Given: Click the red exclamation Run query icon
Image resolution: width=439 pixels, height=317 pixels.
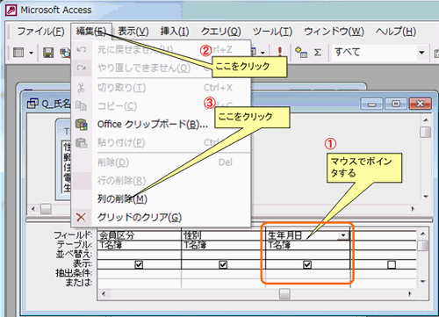Looking at the screenshot, I should click(x=280, y=52).
